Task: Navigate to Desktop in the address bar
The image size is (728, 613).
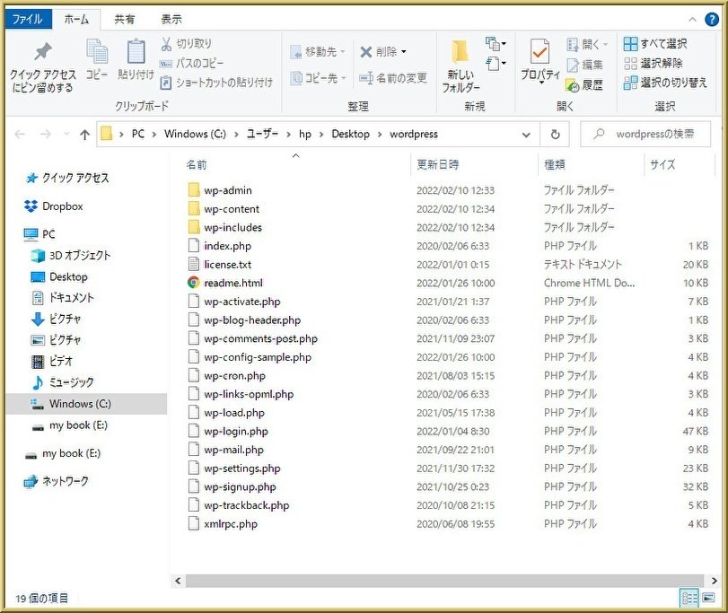Action: coord(351,134)
